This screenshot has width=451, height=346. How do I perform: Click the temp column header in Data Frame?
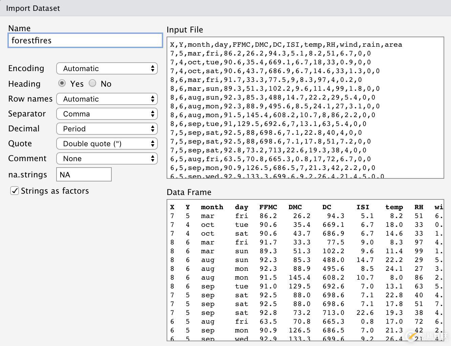pyautogui.click(x=394, y=207)
